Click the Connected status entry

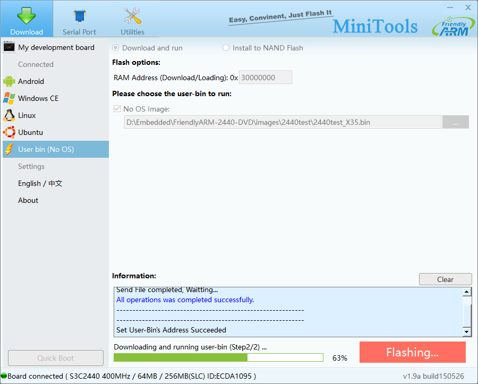(x=36, y=64)
